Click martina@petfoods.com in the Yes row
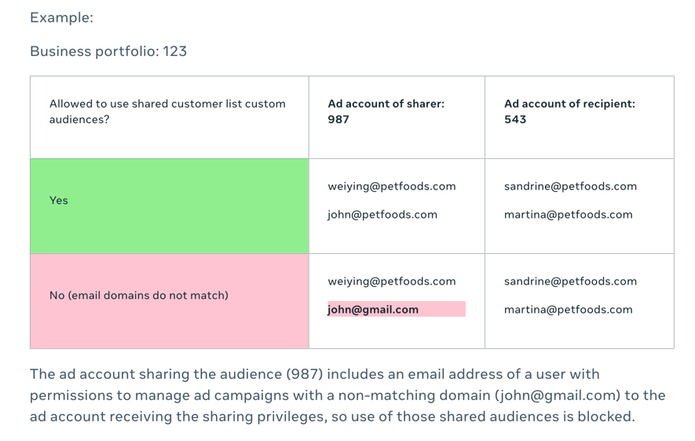 click(568, 215)
